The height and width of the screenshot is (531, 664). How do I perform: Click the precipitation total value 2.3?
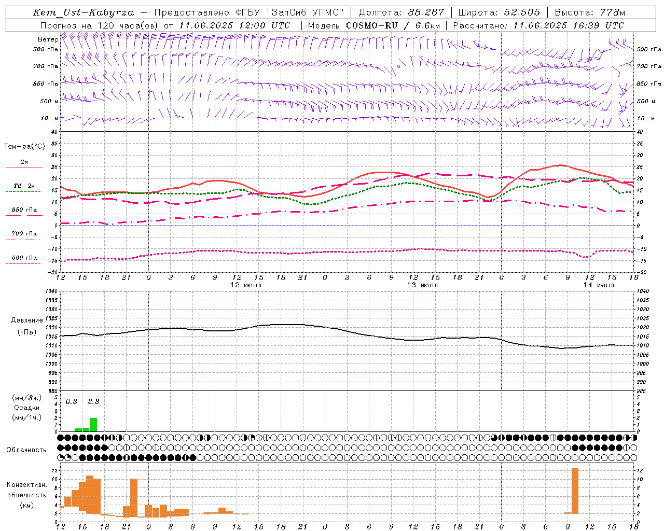coord(93,402)
